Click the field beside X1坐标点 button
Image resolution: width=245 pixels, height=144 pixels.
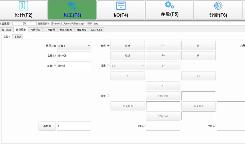click(x=163, y=106)
